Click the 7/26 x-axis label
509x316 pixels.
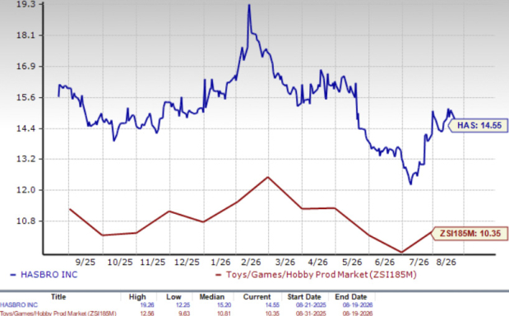pyautogui.click(x=419, y=262)
